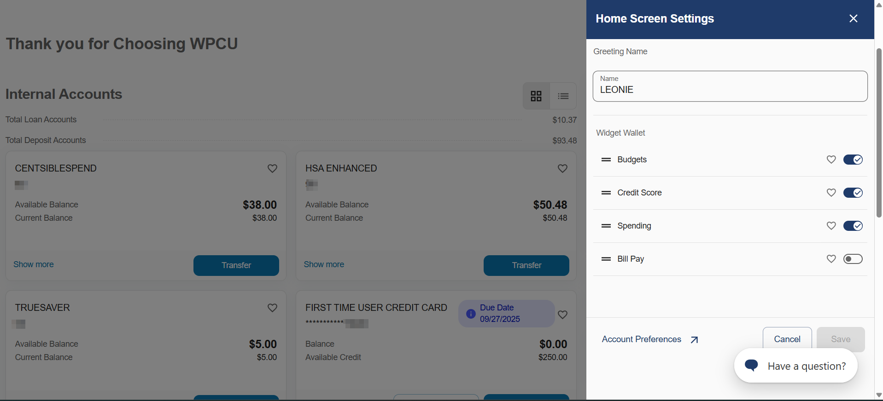Favorite the Credit Score widget heart
This screenshot has height=401, width=883.
click(x=831, y=193)
